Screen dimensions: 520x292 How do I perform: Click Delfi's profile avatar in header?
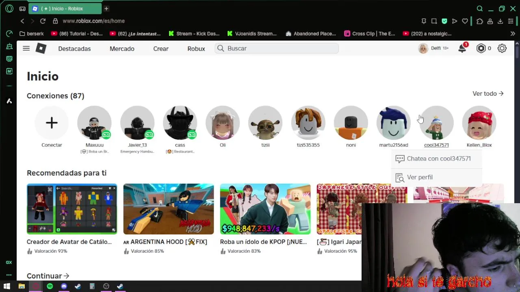pyautogui.click(x=423, y=48)
